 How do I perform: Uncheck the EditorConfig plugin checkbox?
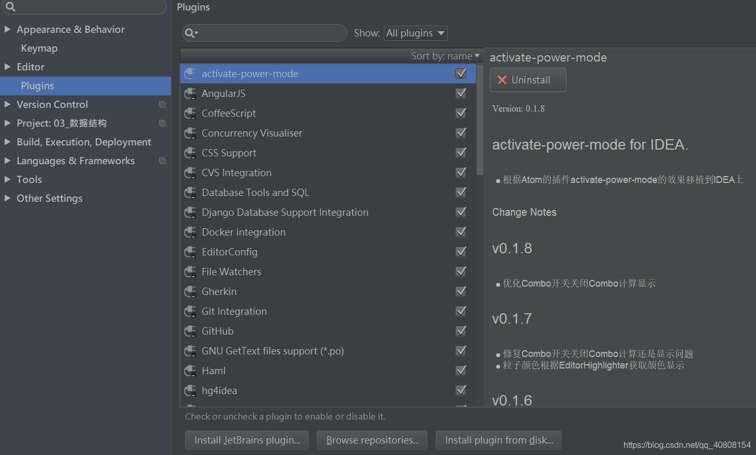(x=461, y=252)
